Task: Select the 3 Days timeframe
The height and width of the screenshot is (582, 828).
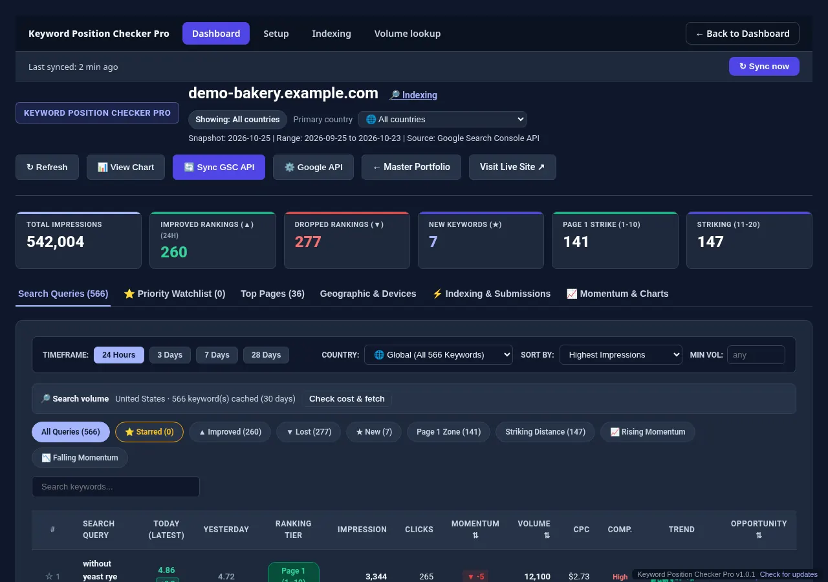Action: (x=170, y=355)
